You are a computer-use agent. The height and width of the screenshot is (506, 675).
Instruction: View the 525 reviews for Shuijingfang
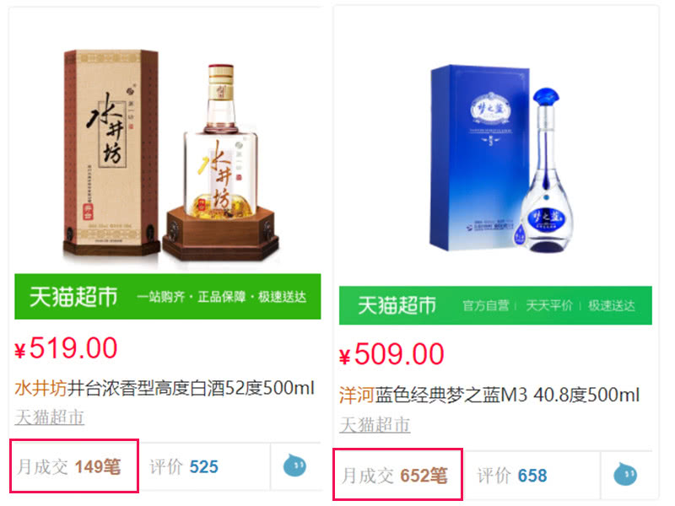tap(184, 467)
